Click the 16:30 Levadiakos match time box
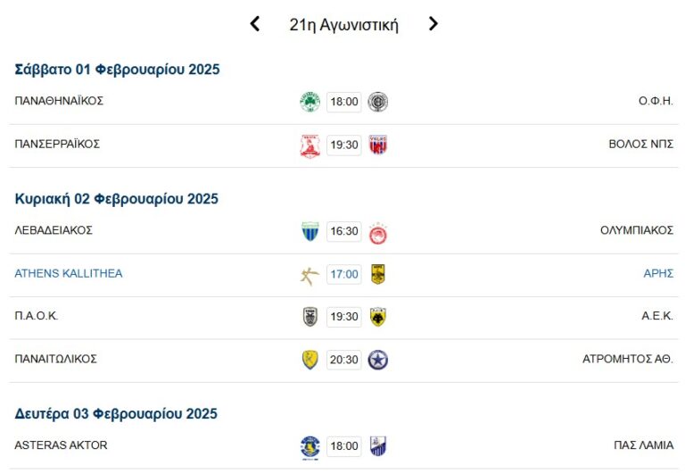The image size is (685, 473). (x=344, y=232)
